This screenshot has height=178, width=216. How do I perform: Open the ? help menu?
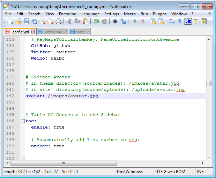(x=192, y=14)
